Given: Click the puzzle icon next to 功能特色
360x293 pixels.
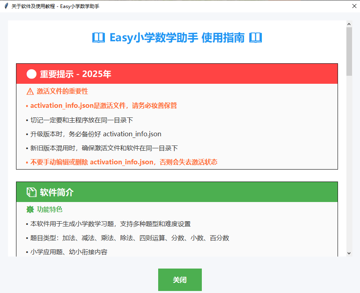Looking at the screenshot, I should (29, 209).
